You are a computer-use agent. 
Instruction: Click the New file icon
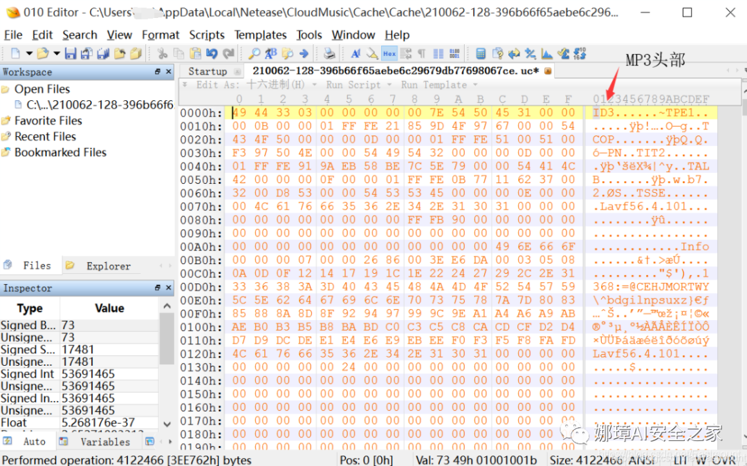coord(15,53)
